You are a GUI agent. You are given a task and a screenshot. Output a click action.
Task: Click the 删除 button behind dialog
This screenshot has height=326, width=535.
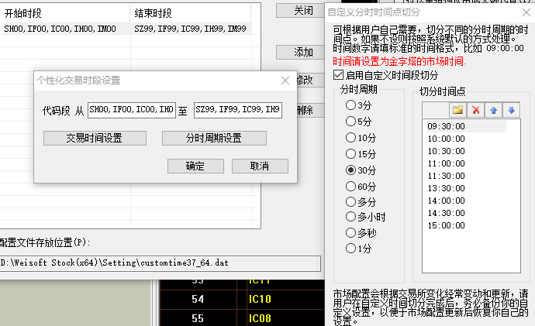tap(310, 110)
